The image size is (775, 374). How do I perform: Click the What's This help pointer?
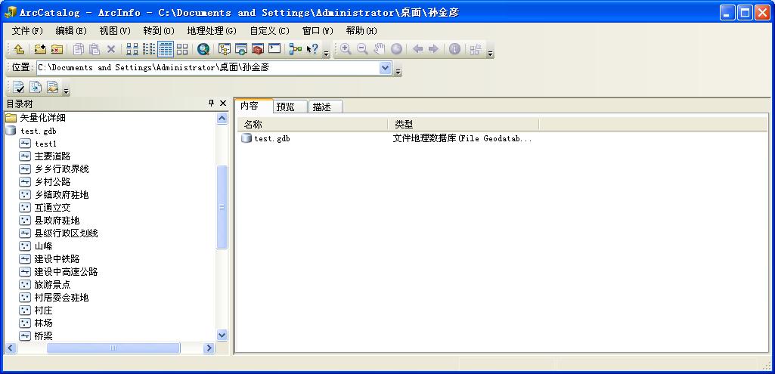312,49
